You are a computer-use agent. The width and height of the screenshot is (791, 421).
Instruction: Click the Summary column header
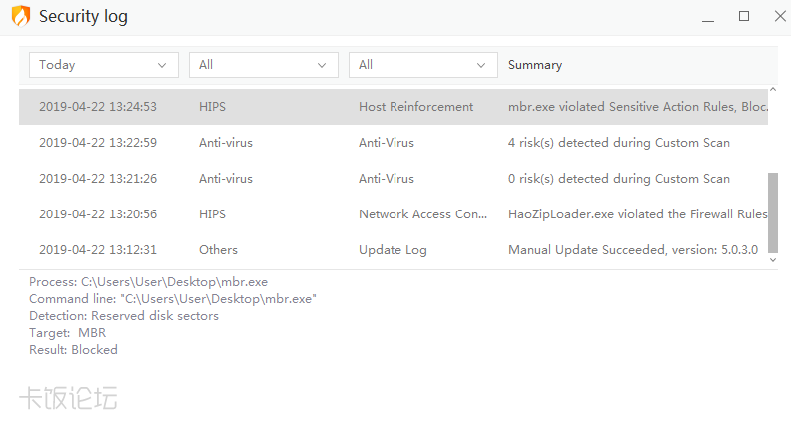click(x=535, y=65)
